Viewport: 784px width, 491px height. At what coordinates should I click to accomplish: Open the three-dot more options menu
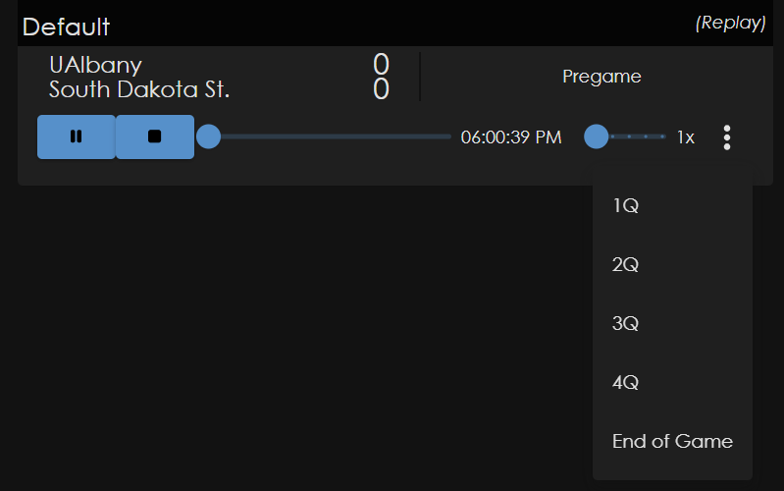(x=726, y=137)
